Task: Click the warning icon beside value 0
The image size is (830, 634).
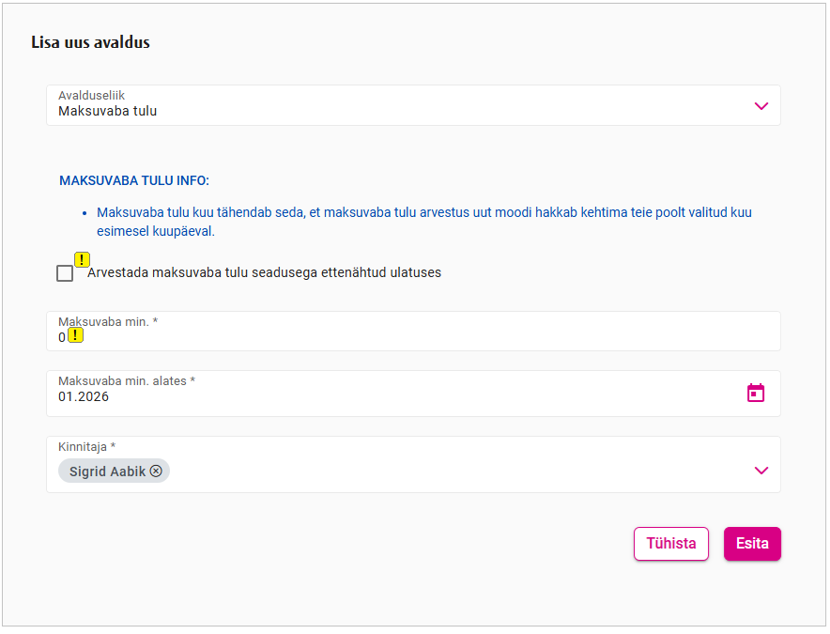Action: (x=76, y=335)
